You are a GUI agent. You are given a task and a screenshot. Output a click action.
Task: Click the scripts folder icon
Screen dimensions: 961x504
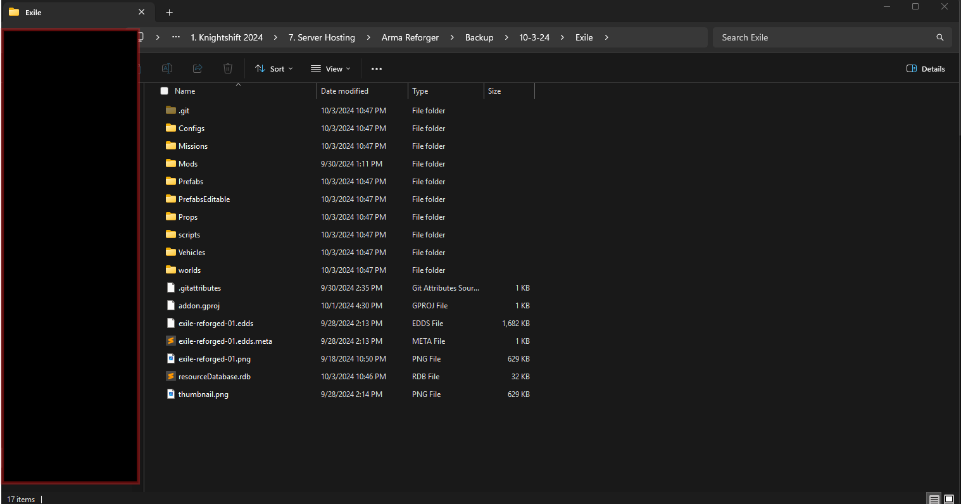click(170, 234)
